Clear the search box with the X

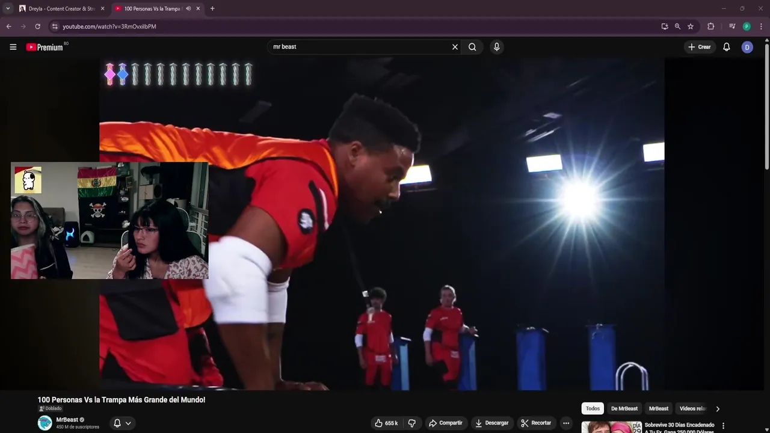pyautogui.click(x=455, y=47)
